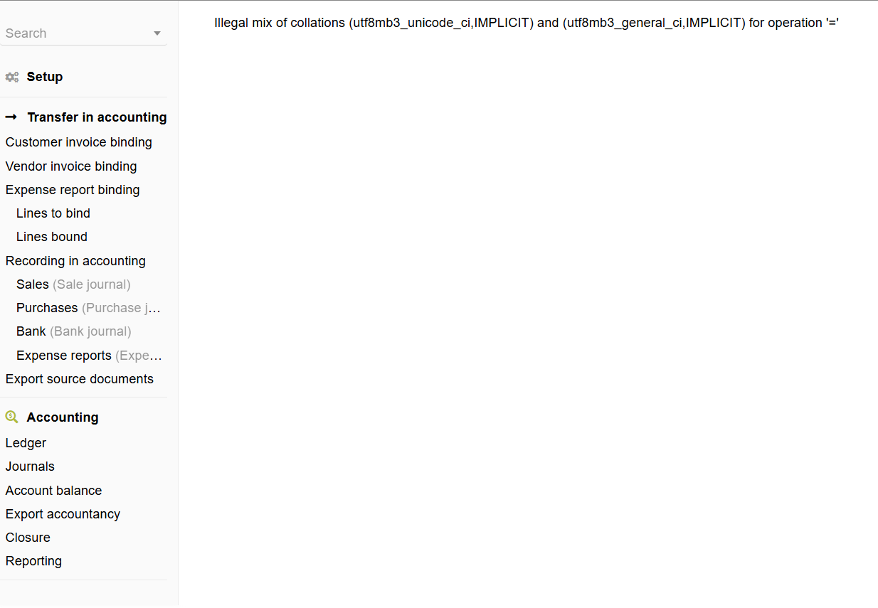
Task: Open the Closure page
Action: [28, 538]
